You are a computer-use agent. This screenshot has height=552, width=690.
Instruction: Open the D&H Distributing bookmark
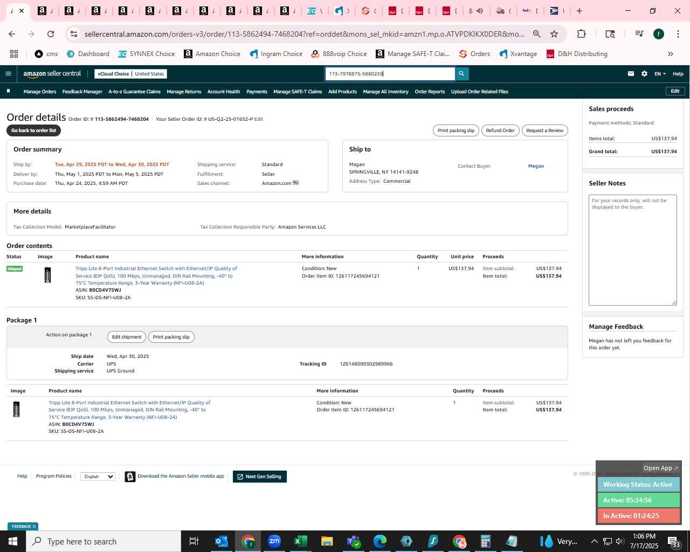pos(577,54)
